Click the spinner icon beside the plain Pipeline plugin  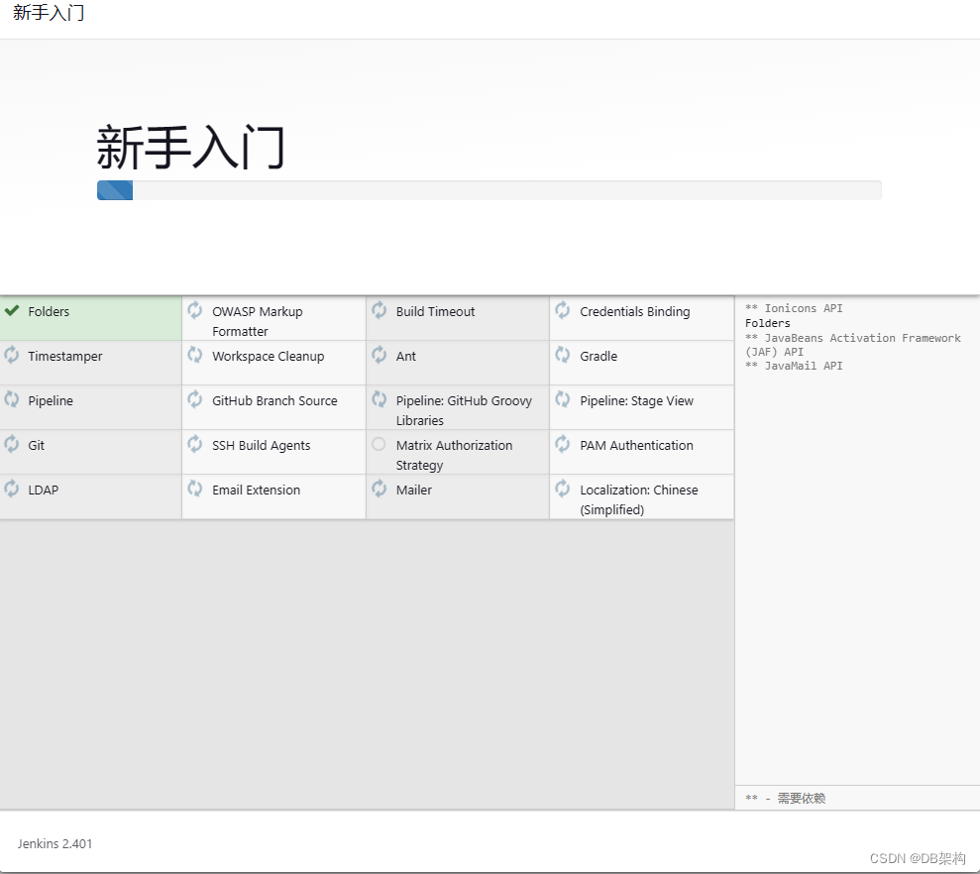click(12, 399)
